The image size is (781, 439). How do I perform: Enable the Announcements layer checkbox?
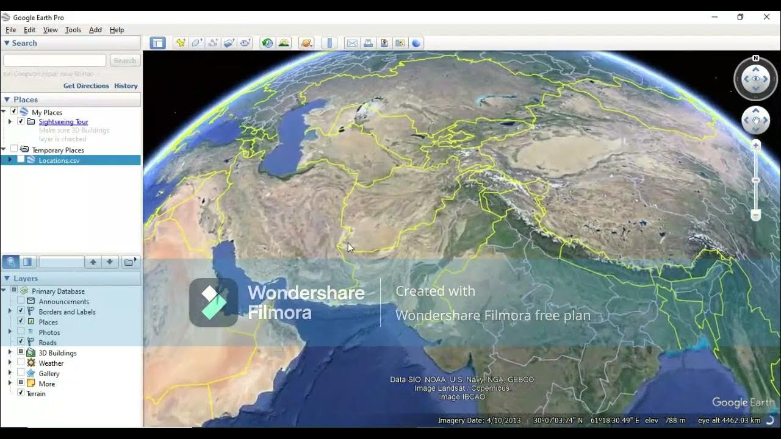[x=21, y=301]
